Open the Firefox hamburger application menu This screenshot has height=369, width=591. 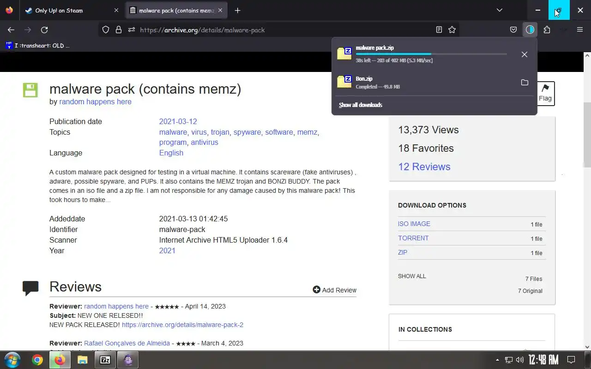click(580, 30)
